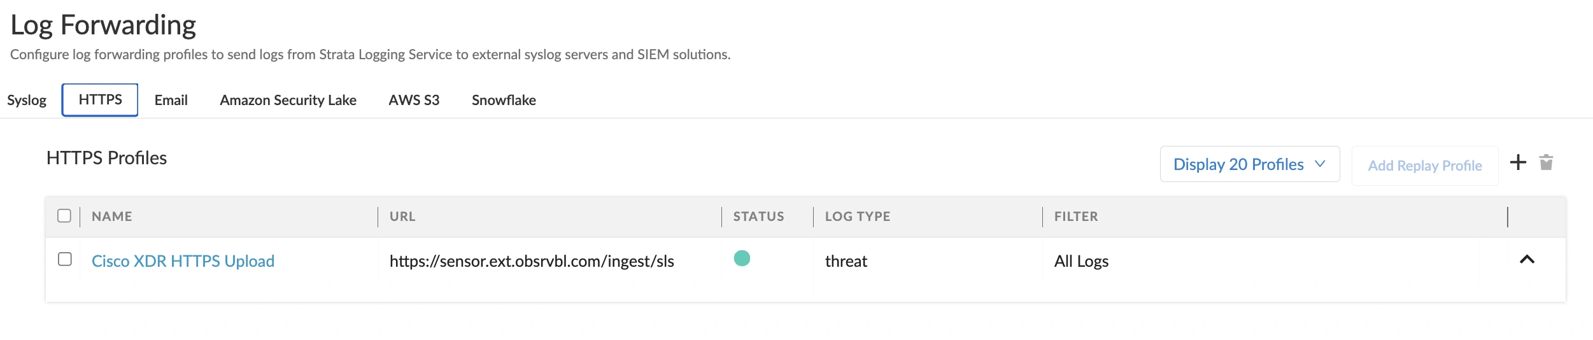1593x340 pixels.
Task: Switch to the AWS S3 tab
Action: click(414, 100)
